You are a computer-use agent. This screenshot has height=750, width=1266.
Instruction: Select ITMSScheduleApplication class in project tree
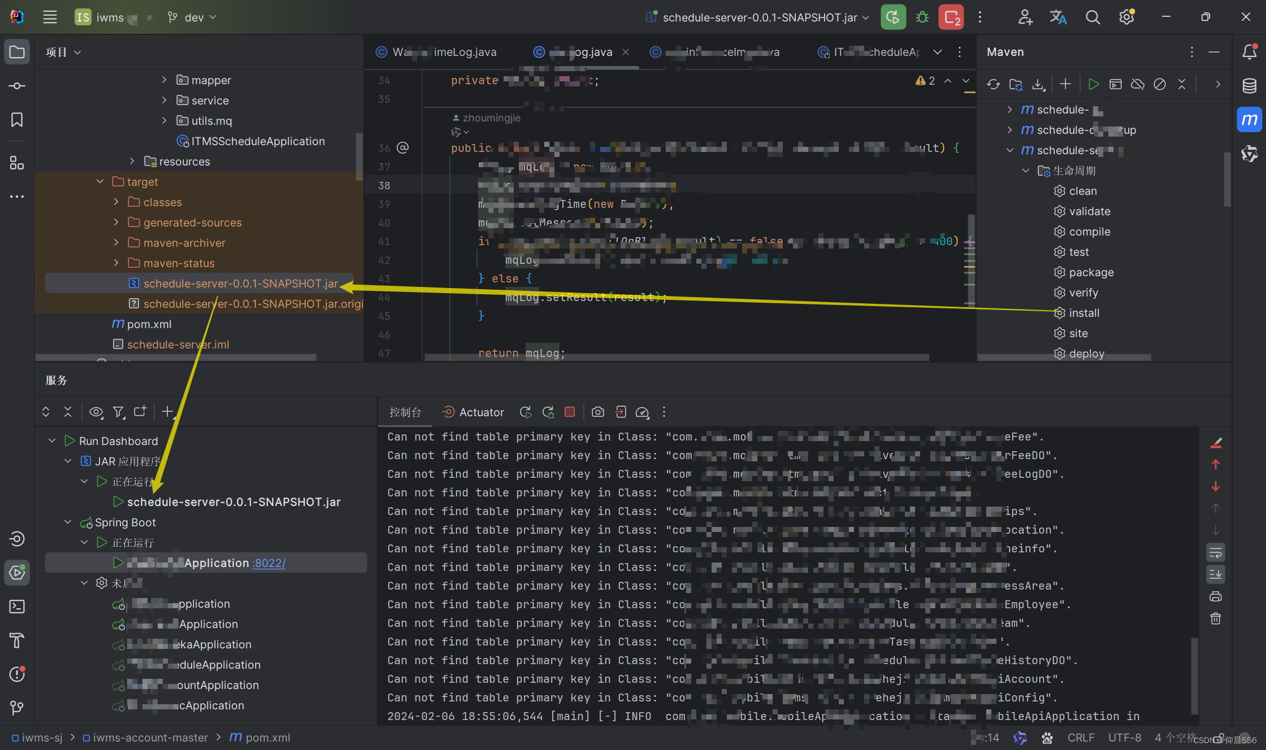[x=251, y=141]
